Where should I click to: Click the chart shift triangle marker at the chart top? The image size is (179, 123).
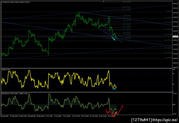[x=104, y=1]
